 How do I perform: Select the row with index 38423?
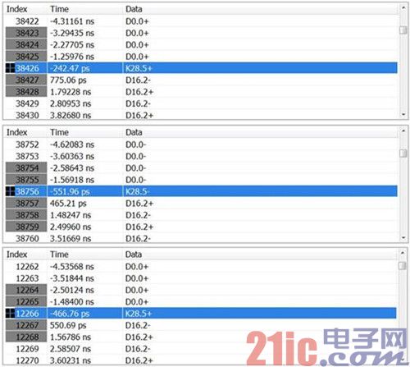click(x=201, y=33)
